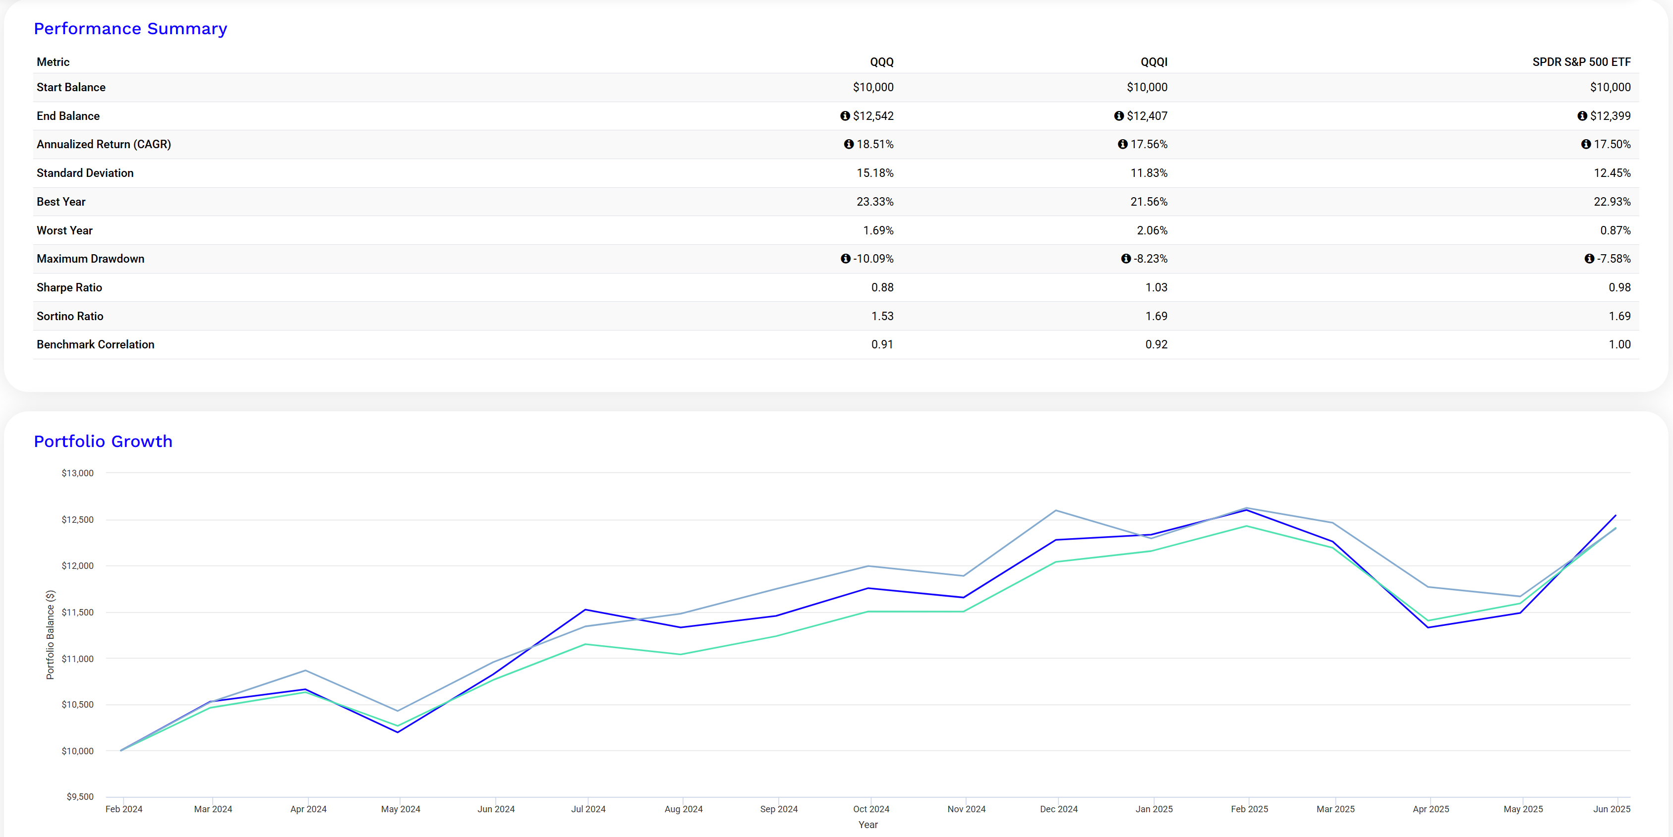Click green line low point at Apr 2025
This screenshot has height=837, width=1673.
[x=1428, y=621]
